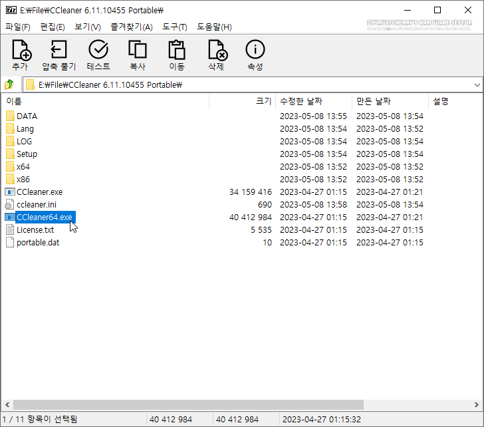The height and width of the screenshot is (427, 484).
Task: Open the 도움말(H) menu
Action: click(x=214, y=27)
